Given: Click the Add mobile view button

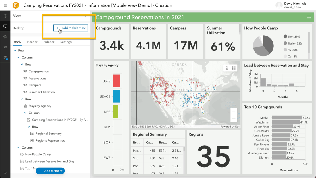Looking at the screenshot, I should [x=71, y=28].
